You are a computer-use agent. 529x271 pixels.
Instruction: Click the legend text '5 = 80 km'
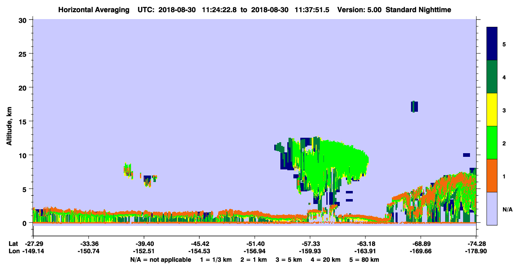(x=365, y=260)
